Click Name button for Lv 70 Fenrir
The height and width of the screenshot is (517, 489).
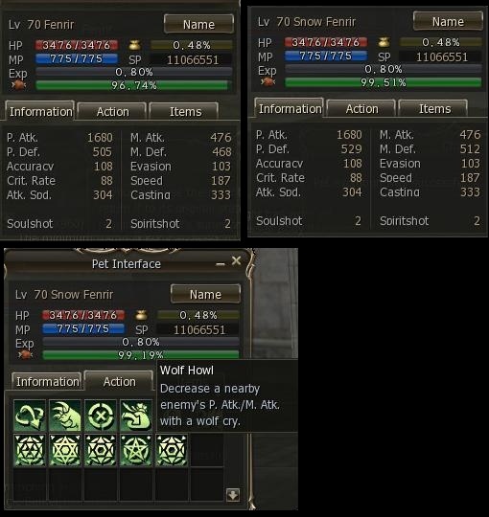pos(198,24)
